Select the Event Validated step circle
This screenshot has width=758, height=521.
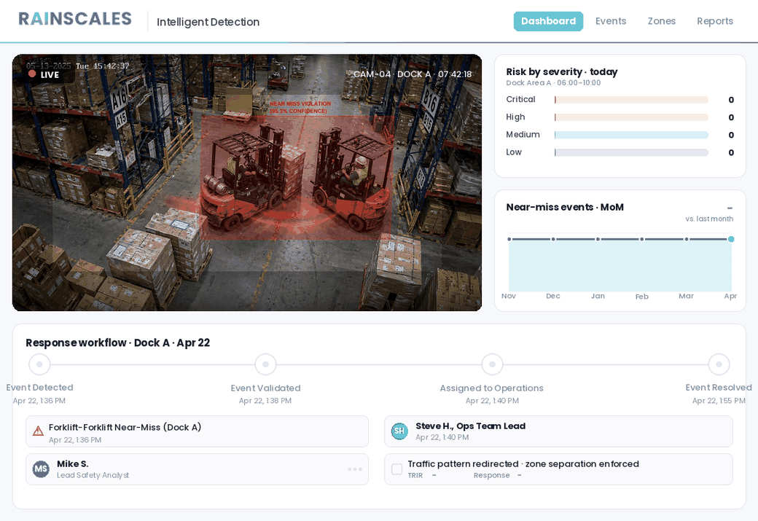tap(265, 364)
